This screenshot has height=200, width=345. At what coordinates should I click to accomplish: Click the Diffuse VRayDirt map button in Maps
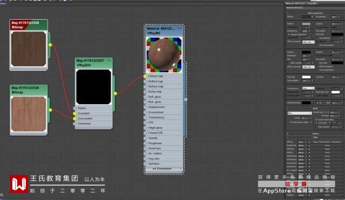coord(327,142)
